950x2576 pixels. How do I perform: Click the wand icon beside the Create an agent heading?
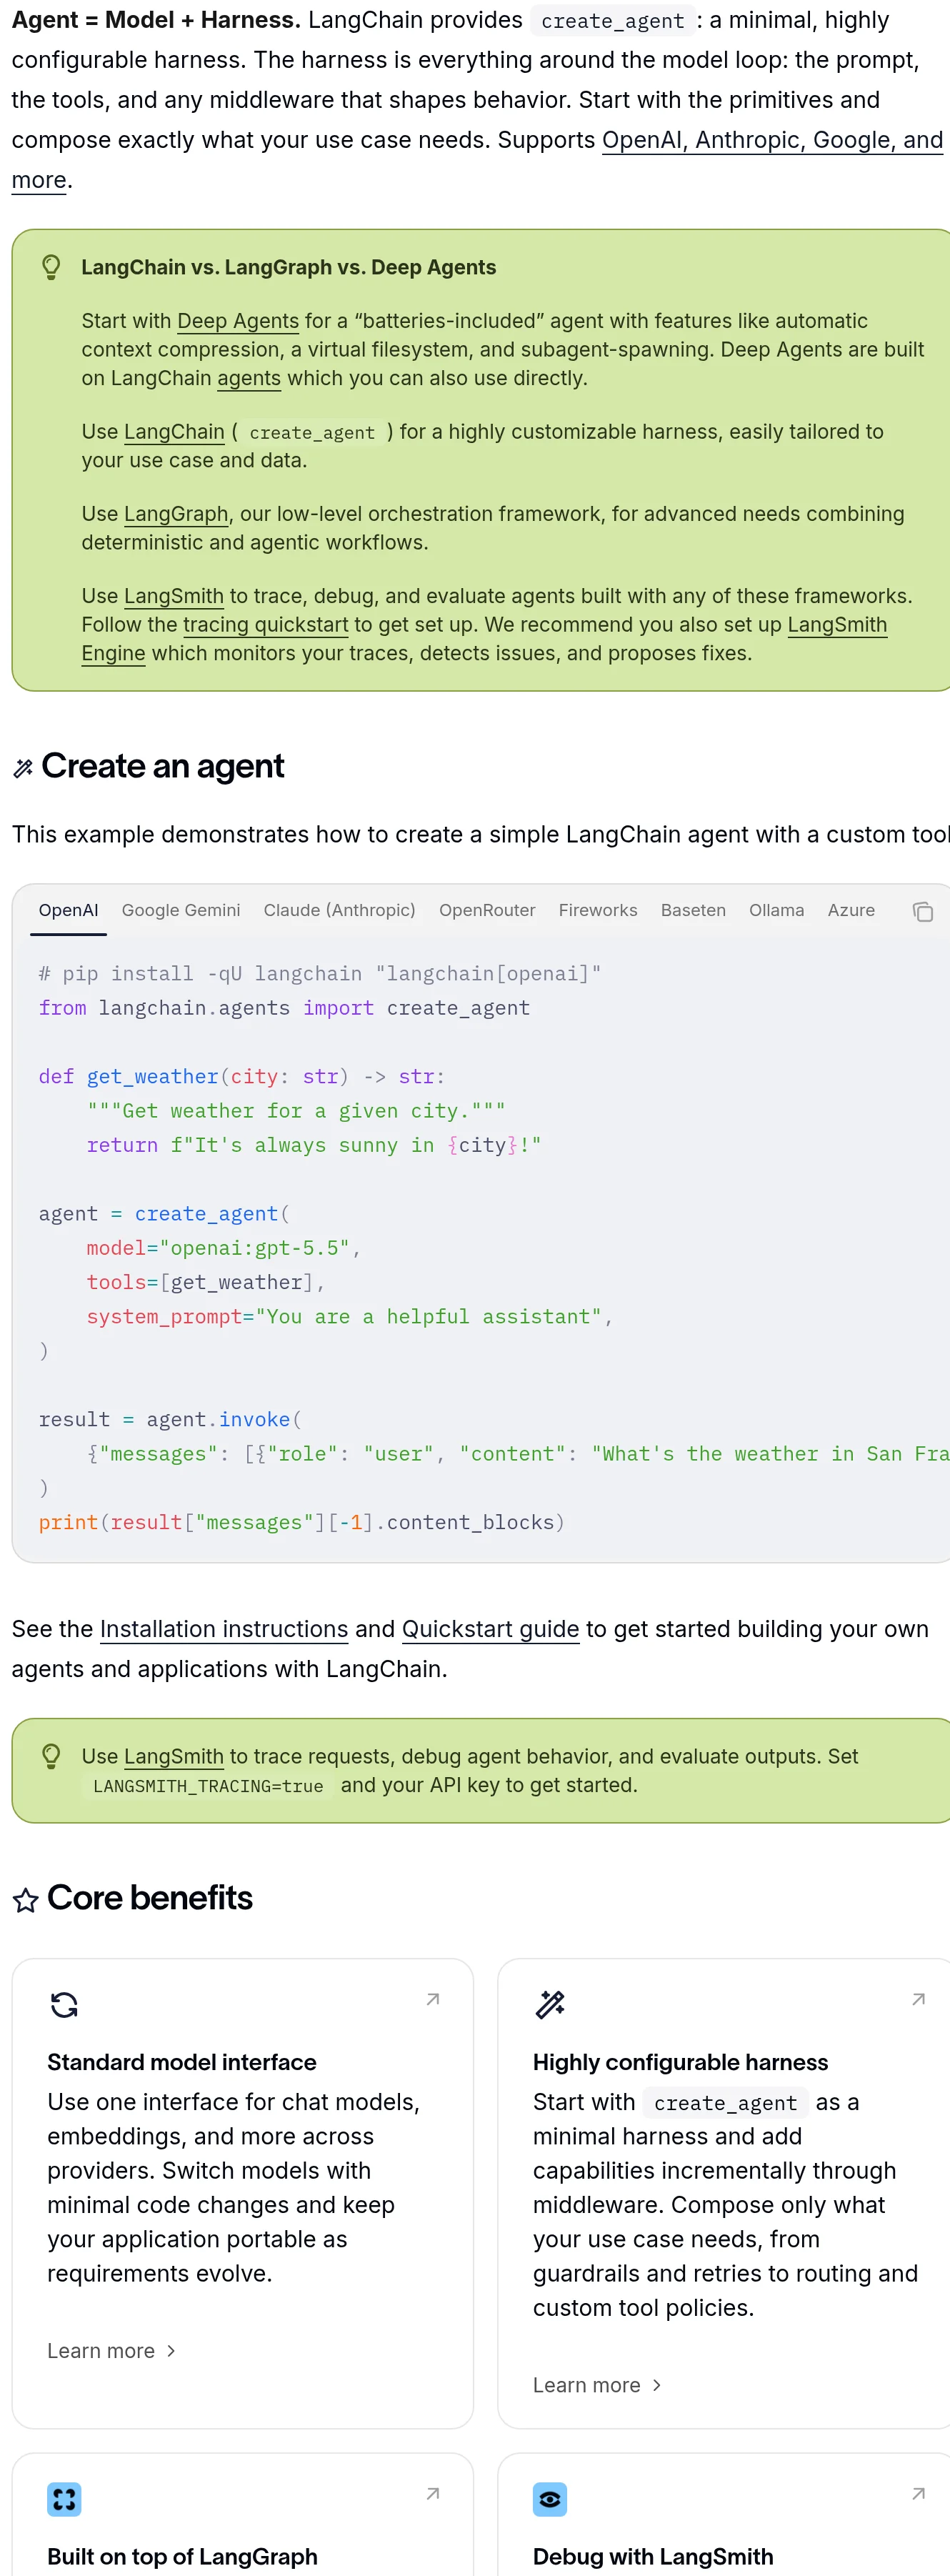click(23, 768)
